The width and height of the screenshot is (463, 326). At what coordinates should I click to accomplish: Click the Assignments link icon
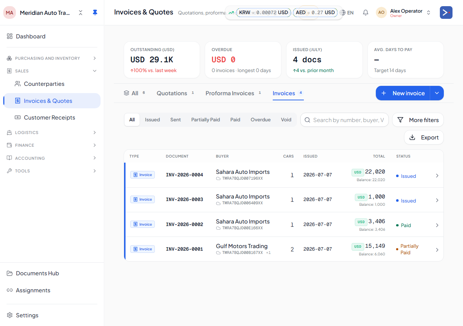tap(10, 290)
